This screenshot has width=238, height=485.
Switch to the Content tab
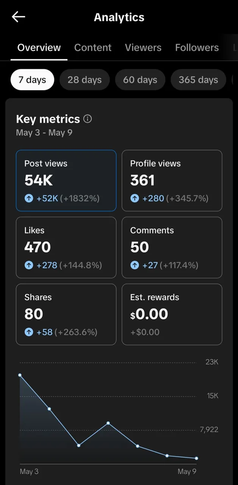coord(93,48)
